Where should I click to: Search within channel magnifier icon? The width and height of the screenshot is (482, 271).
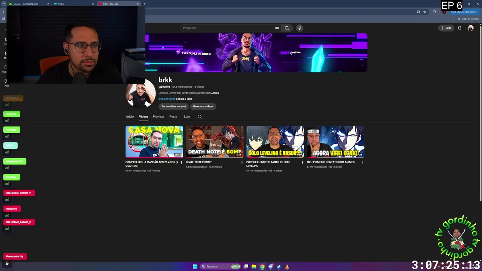(x=200, y=117)
